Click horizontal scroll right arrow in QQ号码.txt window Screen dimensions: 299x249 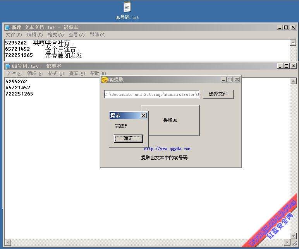[287, 242]
